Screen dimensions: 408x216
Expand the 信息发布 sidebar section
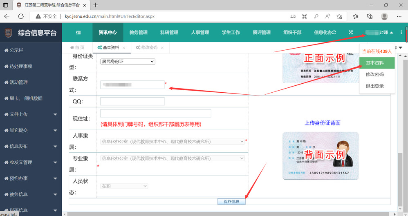(31, 146)
